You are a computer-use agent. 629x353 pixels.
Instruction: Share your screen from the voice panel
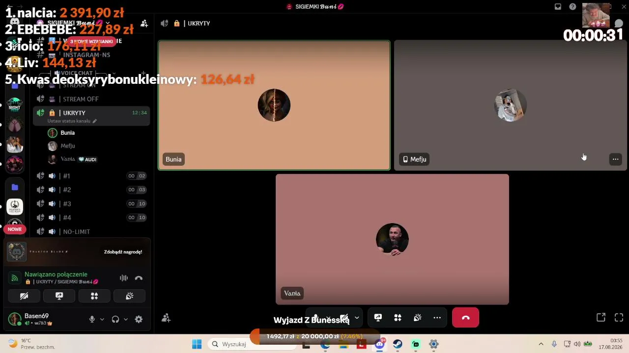(59, 296)
